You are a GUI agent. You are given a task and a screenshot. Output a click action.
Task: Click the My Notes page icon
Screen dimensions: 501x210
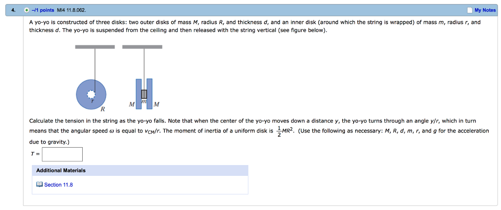coord(470,10)
